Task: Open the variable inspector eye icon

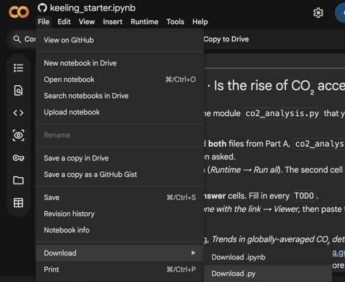Action: pyautogui.click(x=18, y=135)
